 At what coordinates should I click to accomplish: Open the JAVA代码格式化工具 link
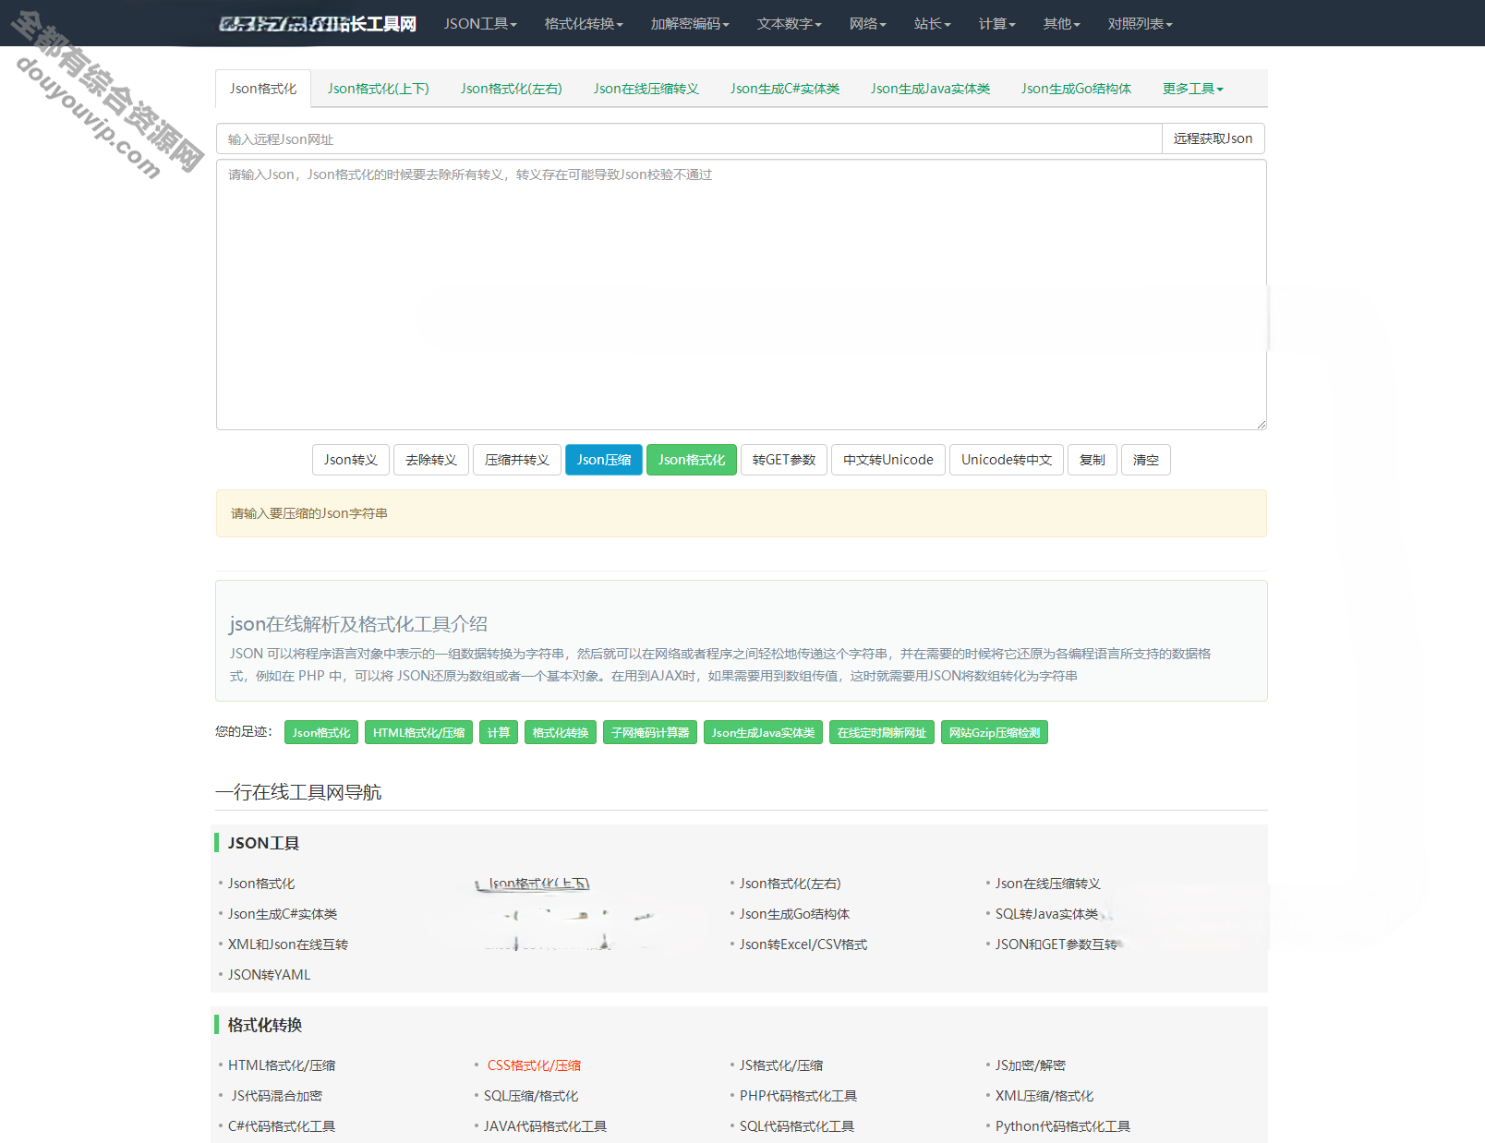(x=546, y=1126)
